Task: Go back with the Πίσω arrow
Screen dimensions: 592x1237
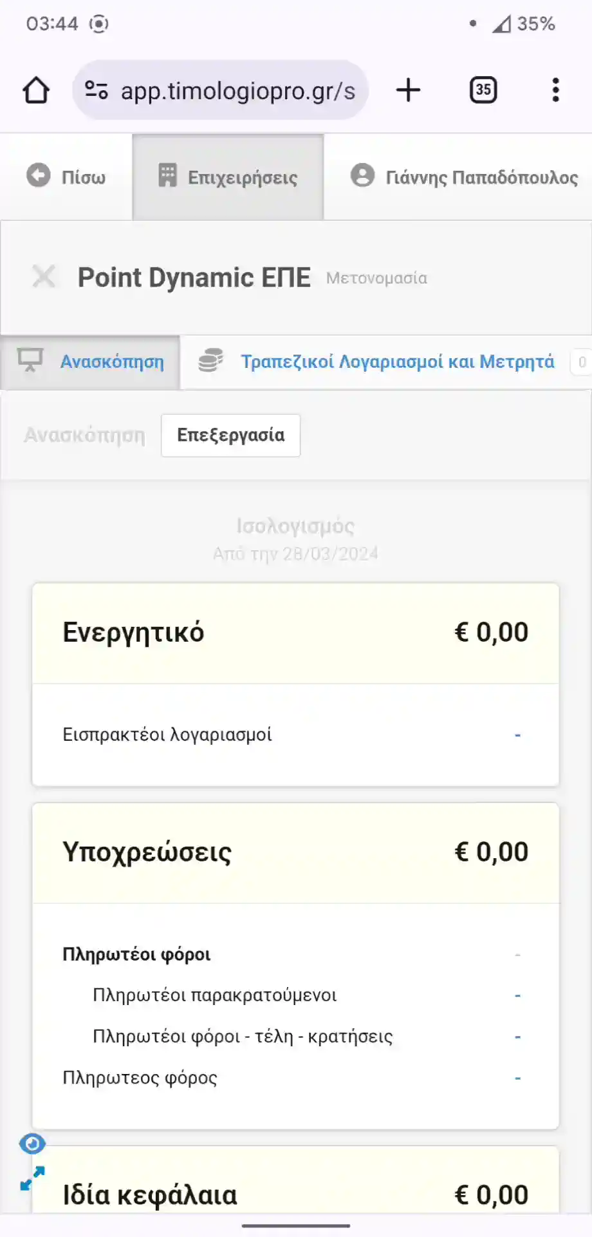Action: point(66,177)
